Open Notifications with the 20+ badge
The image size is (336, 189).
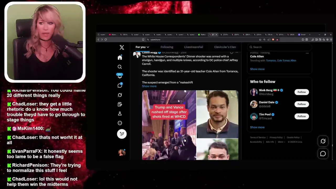[120, 76]
